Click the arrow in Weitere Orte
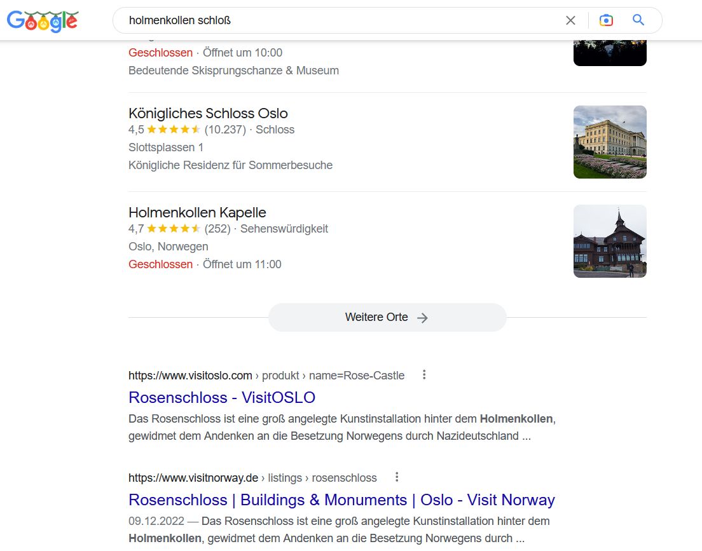This screenshot has height=551, width=702. click(x=422, y=318)
